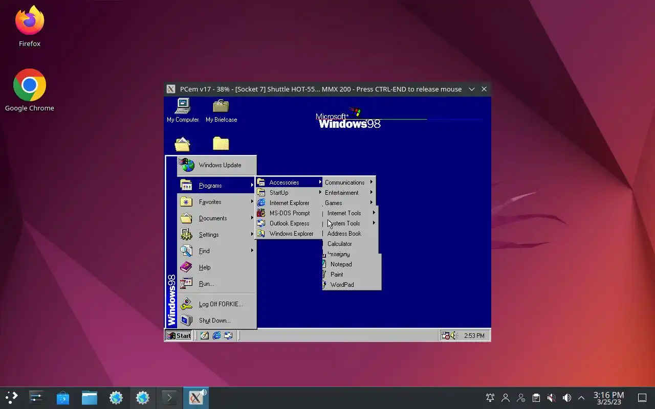Click the Windows 98 Start button
Viewport: 655px width, 409px height.
pyautogui.click(x=179, y=335)
